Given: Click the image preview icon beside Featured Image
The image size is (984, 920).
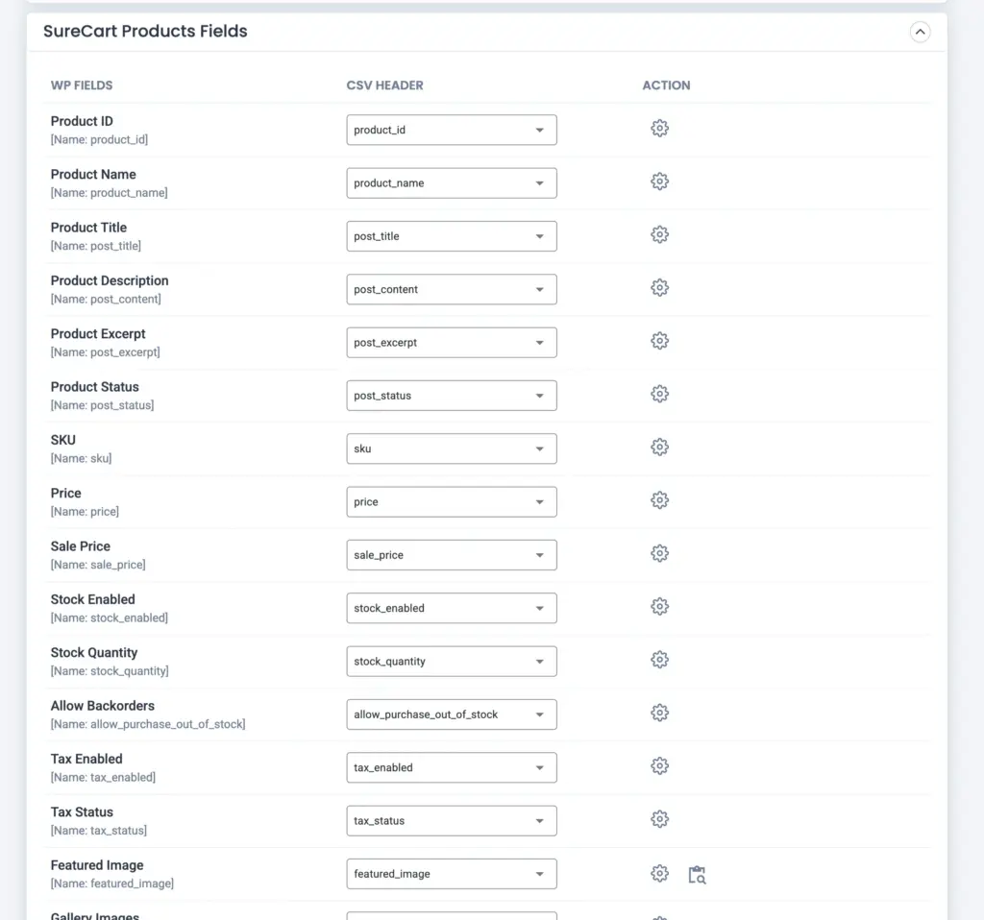Looking at the screenshot, I should pos(697,875).
